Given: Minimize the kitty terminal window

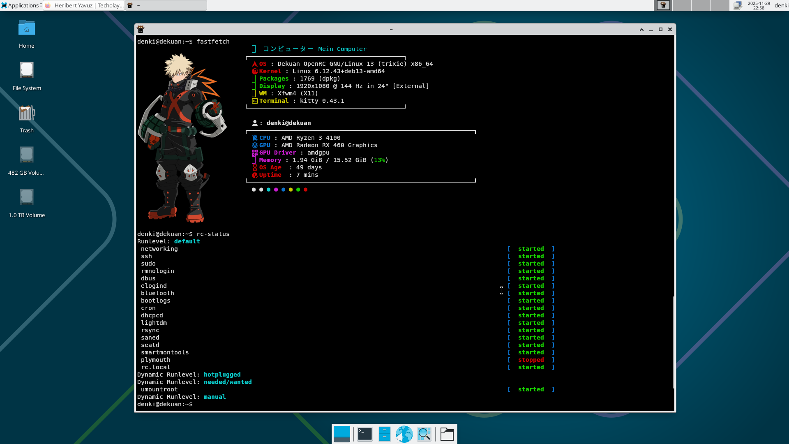Looking at the screenshot, I should click(x=651, y=30).
